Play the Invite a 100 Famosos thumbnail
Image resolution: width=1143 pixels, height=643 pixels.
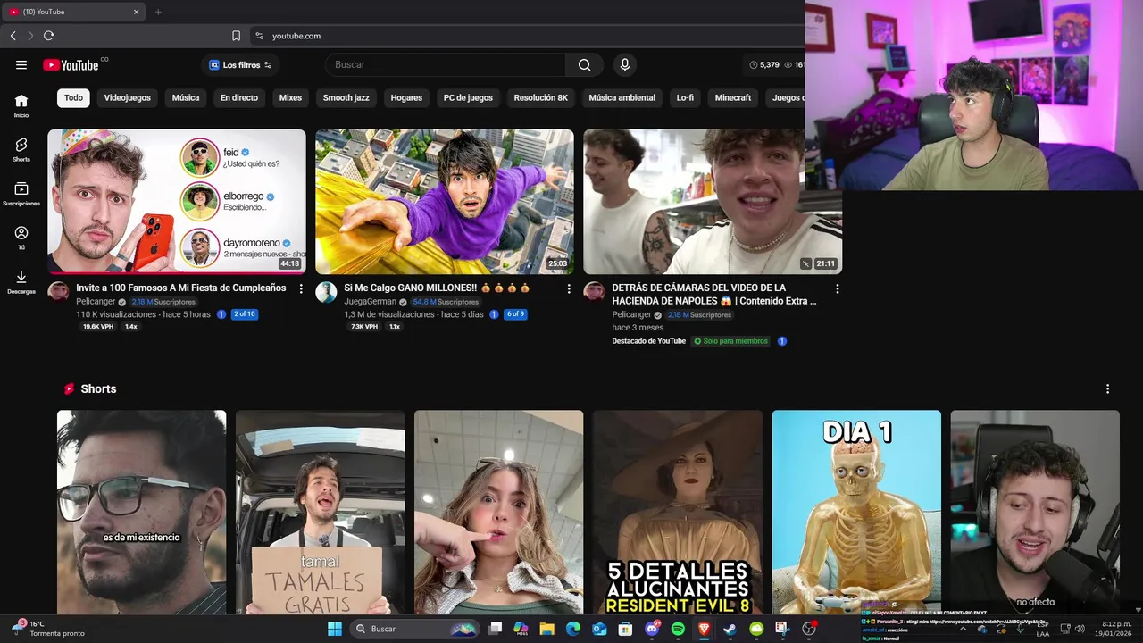coord(177,202)
